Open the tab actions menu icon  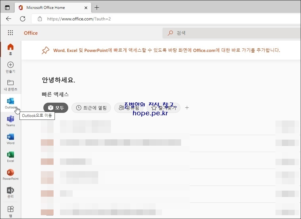tap(7, 8)
